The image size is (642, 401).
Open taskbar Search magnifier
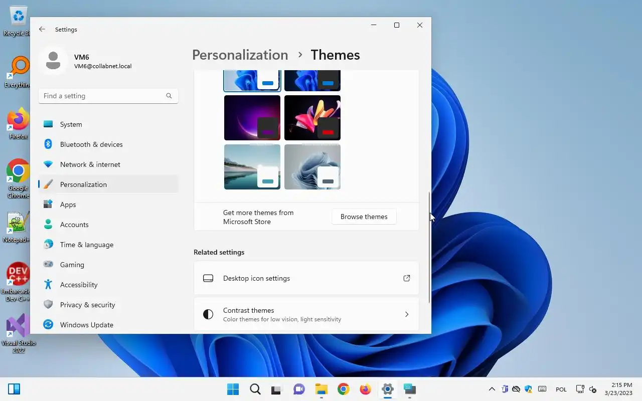tap(255, 389)
